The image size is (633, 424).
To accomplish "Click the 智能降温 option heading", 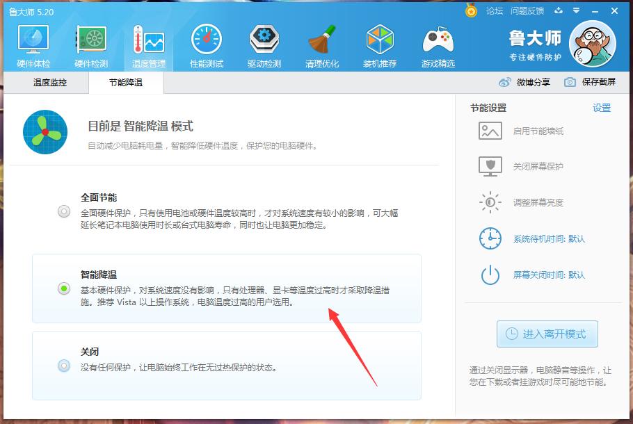I will tap(99, 275).
